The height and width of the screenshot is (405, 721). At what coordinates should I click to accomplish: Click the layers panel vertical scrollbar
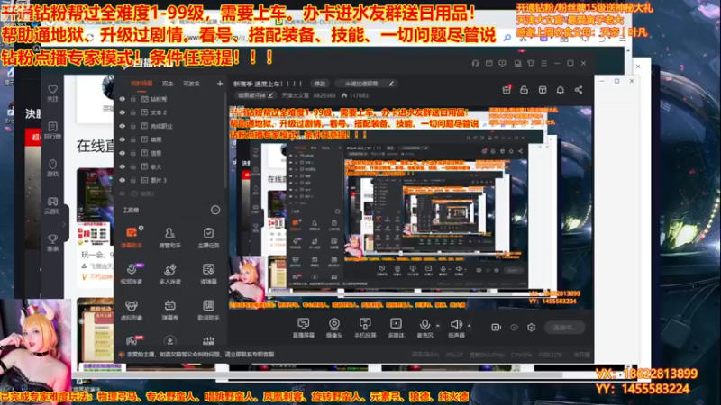pyautogui.click(x=226, y=140)
